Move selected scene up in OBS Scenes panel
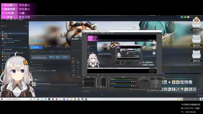Viewport: 203px width, 114px height. 87,87
